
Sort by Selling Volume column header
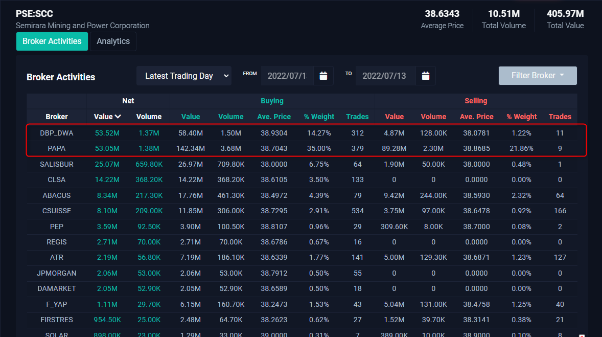[433, 117]
